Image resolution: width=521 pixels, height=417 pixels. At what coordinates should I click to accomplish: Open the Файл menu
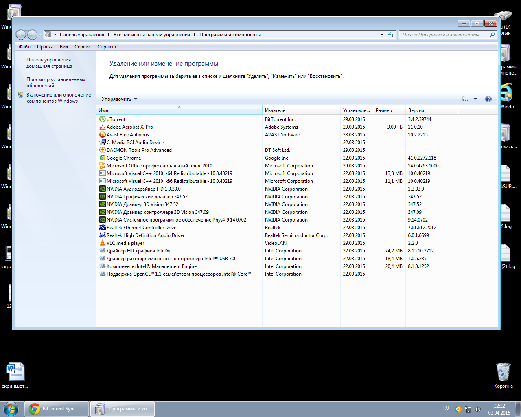click(x=24, y=47)
